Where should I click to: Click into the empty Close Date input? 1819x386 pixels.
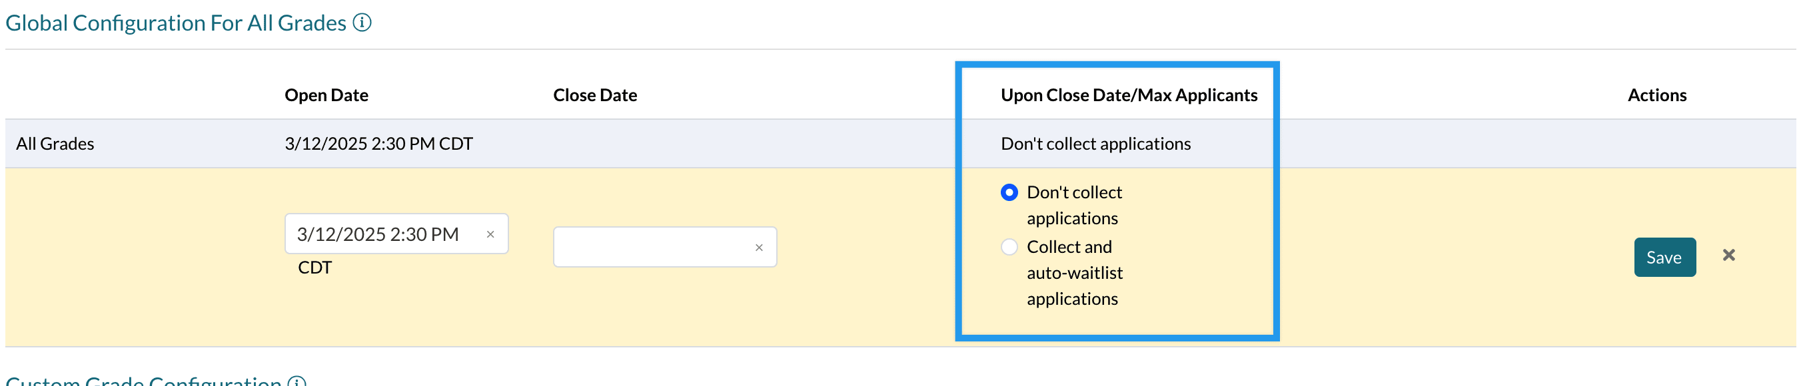650,248
